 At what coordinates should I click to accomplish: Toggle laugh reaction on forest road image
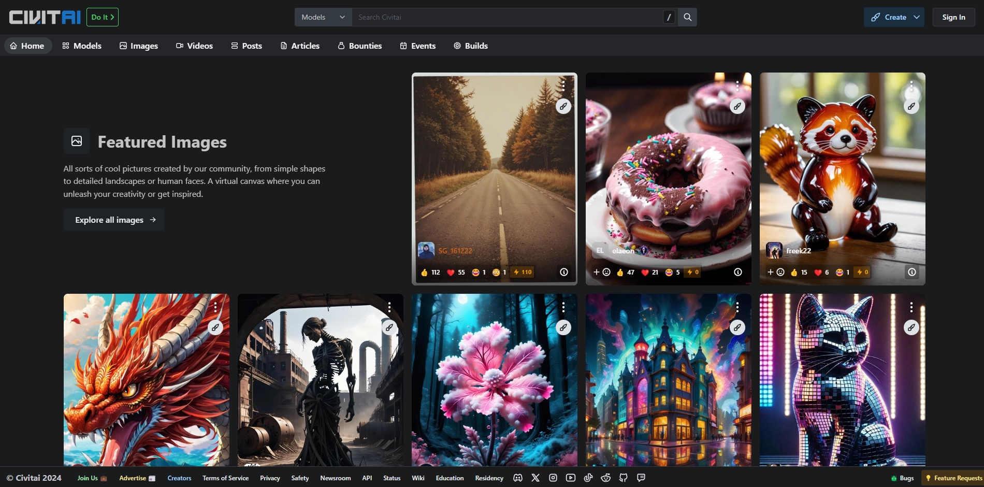coord(479,272)
